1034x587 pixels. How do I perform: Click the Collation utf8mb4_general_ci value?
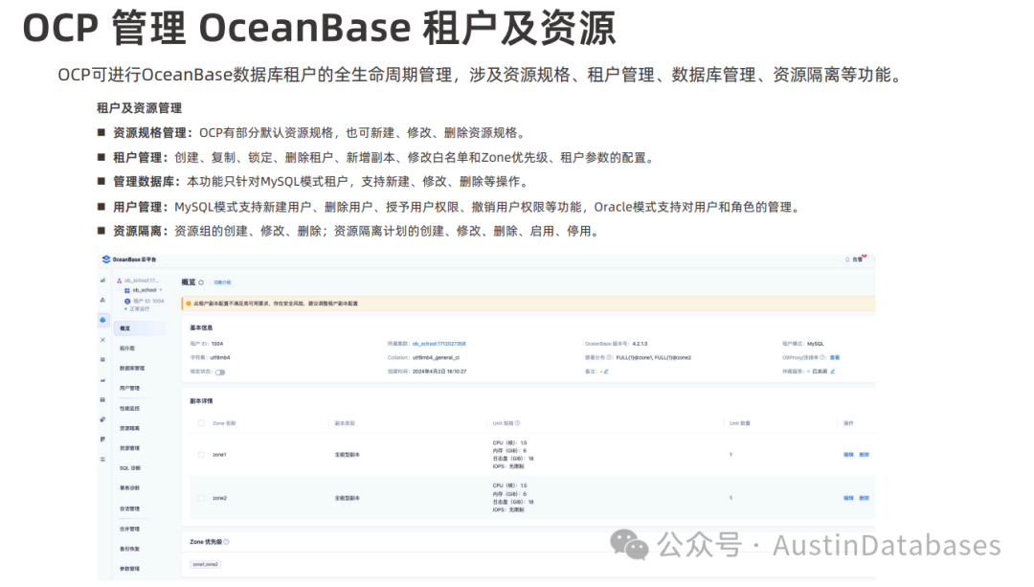436,357
